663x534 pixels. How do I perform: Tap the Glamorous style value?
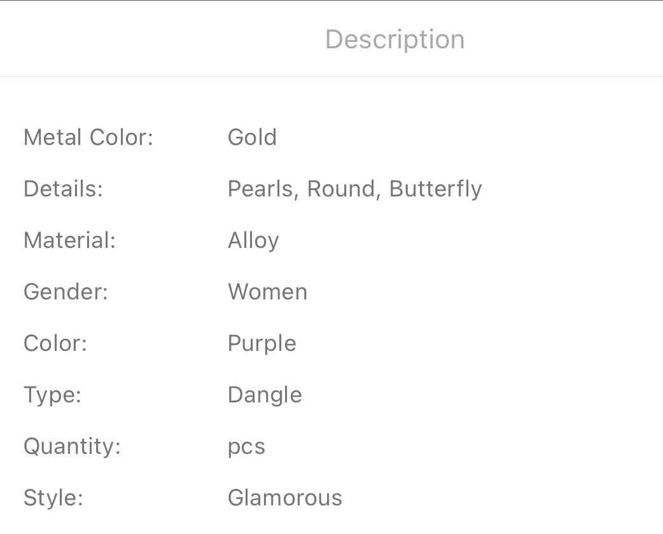pyautogui.click(x=285, y=498)
